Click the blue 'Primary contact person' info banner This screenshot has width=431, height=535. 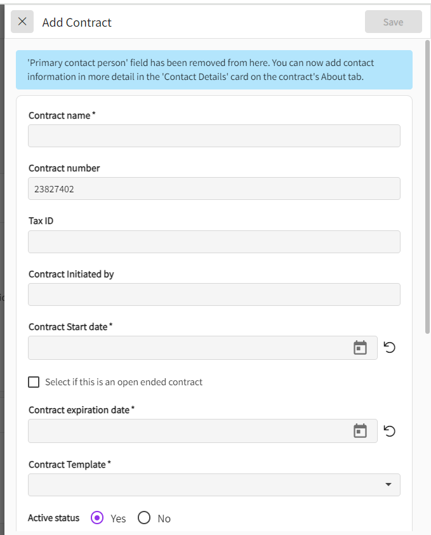click(214, 70)
